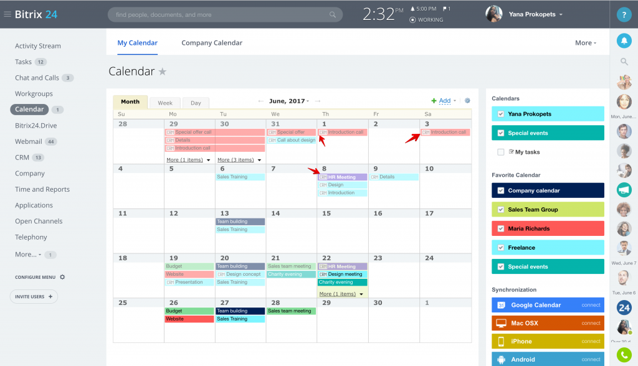The height and width of the screenshot is (366, 638).
Task: Open Bitrix24.Drive in left menu
Action: 36,126
